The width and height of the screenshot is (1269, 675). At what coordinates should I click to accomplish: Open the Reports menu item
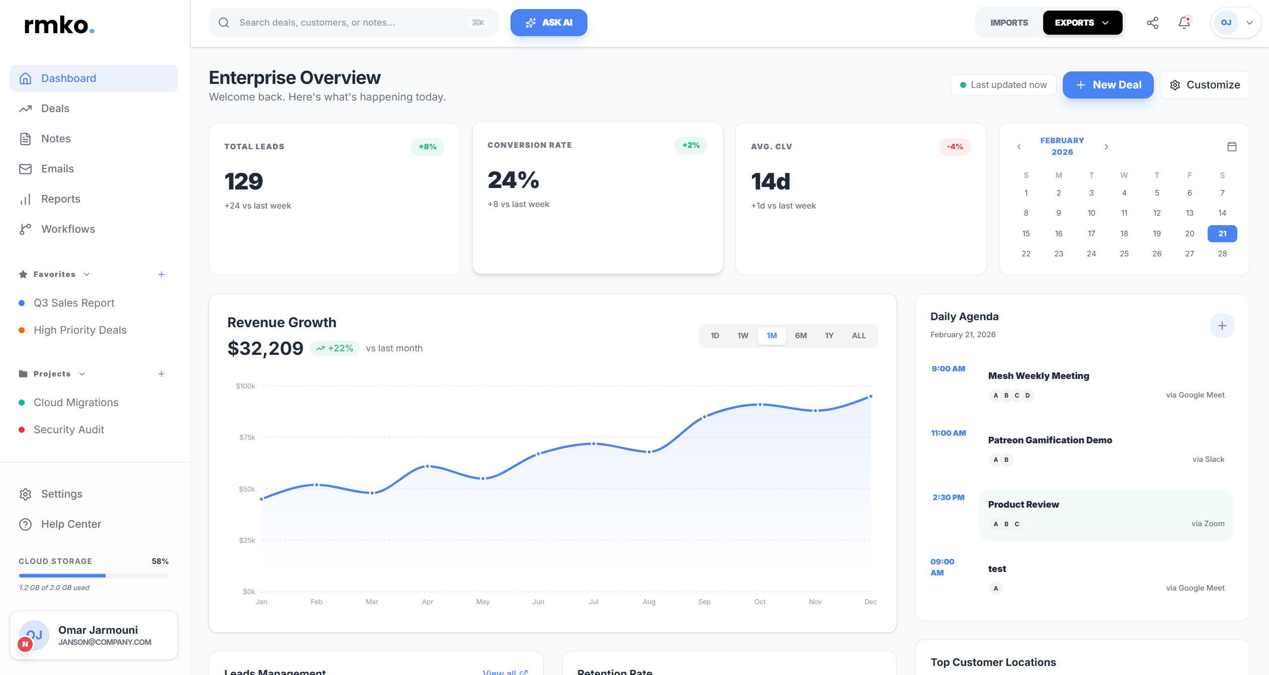click(x=60, y=199)
